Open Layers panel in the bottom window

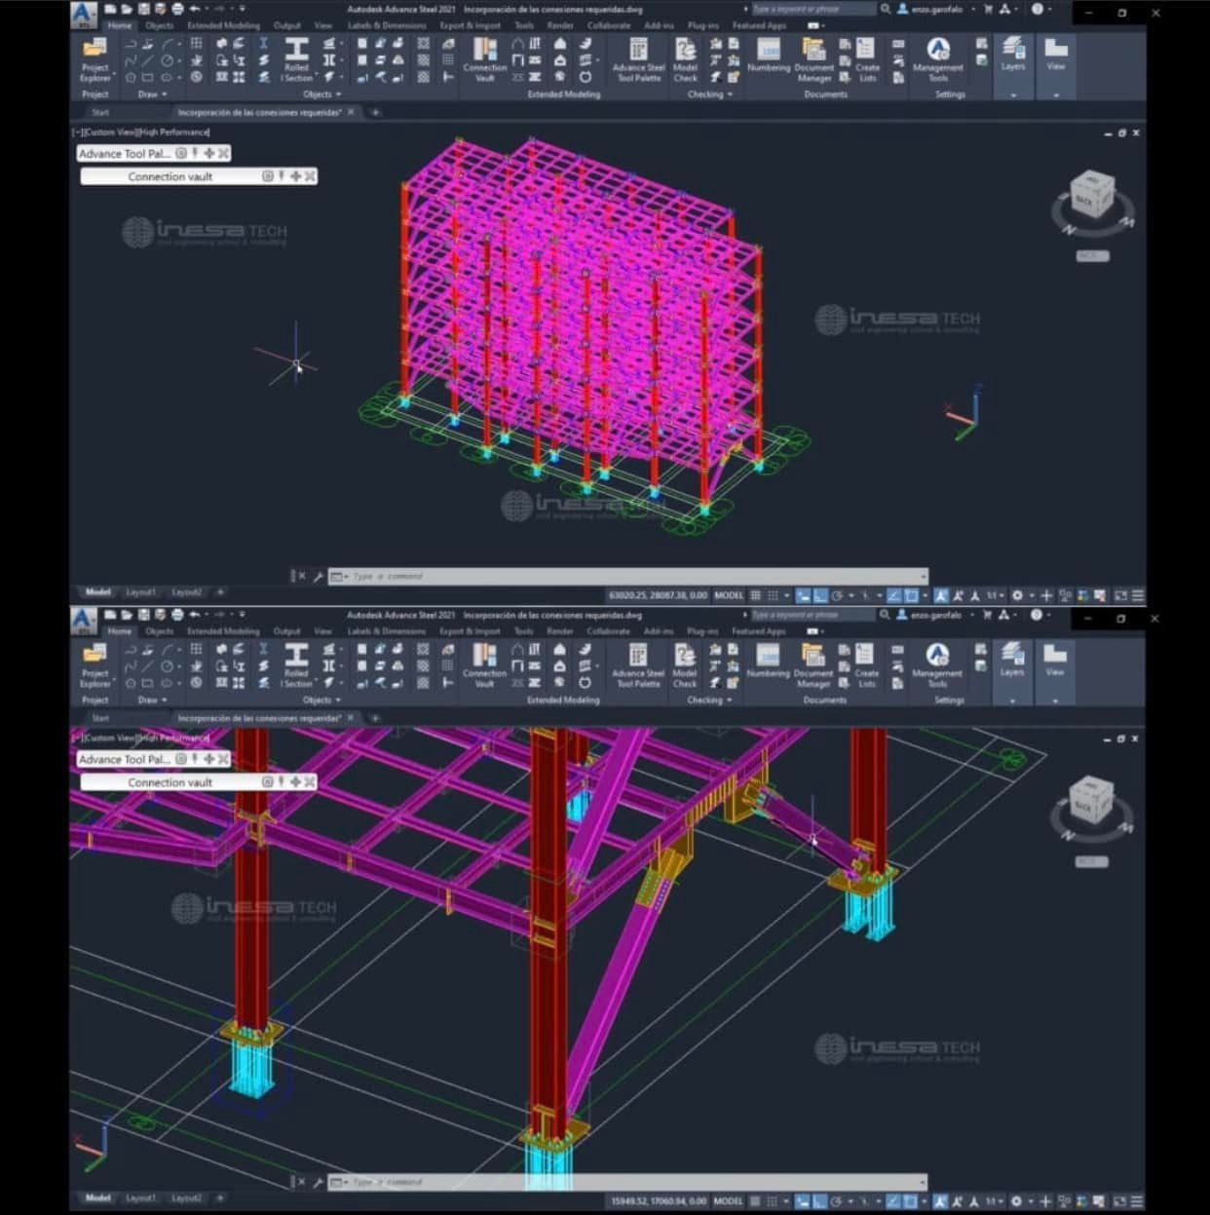click(x=1013, y=661)
